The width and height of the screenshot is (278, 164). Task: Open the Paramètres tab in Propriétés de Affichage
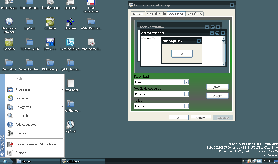tap(194, 14)
